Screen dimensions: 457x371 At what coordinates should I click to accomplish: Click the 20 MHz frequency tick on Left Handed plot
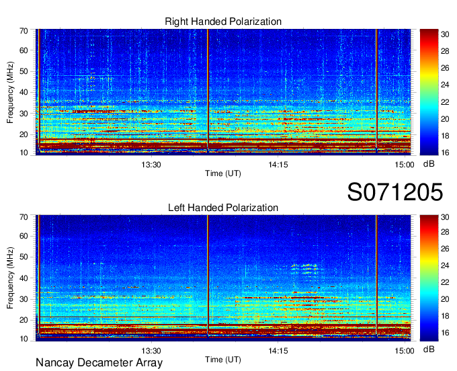point(24,320)
